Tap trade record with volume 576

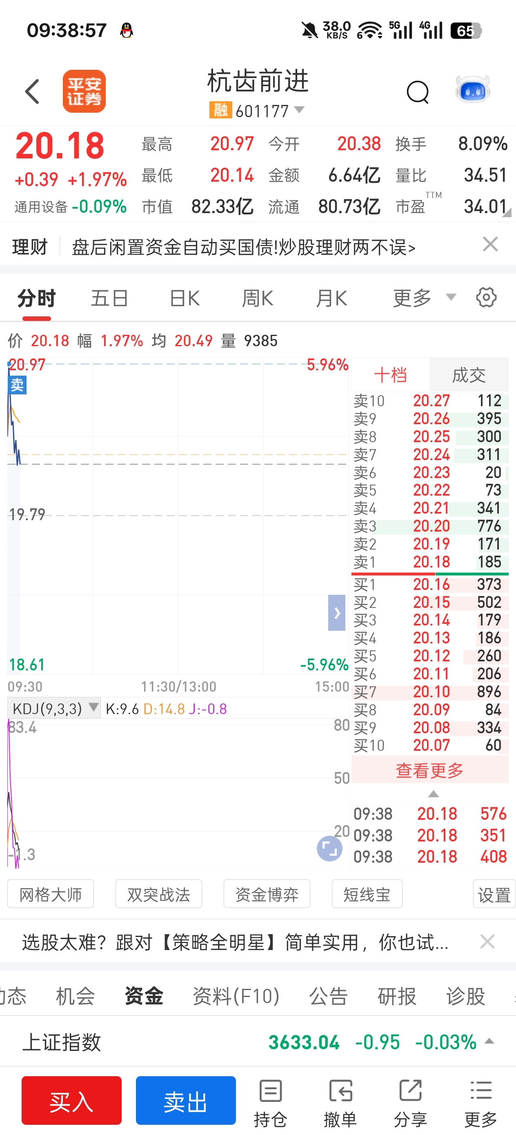[430, 814]
